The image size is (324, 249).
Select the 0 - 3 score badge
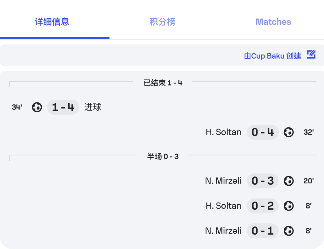click(263, 181)
